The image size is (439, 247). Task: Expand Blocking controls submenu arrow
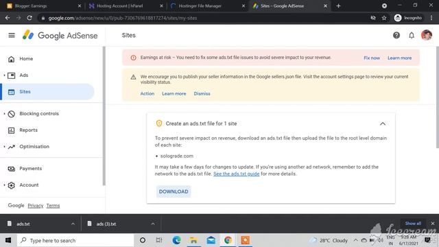click(4, 114)
